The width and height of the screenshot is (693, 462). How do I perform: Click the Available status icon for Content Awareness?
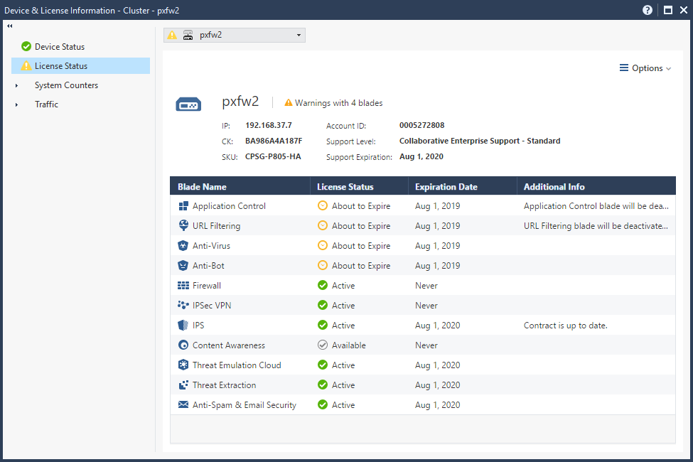click(x=323, y=345)
